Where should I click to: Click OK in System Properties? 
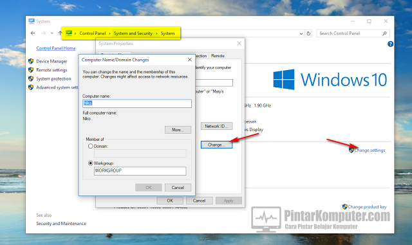(x=170, y=201)
